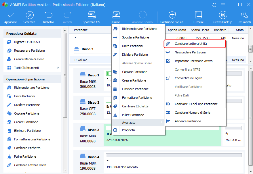Click the partition list scroll-up arrow
This screenshot has height=174, width=253.
coord(251,29)
